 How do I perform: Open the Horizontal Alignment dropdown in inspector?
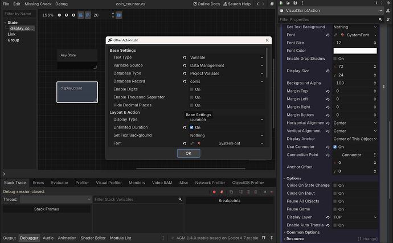coord(355,123)
